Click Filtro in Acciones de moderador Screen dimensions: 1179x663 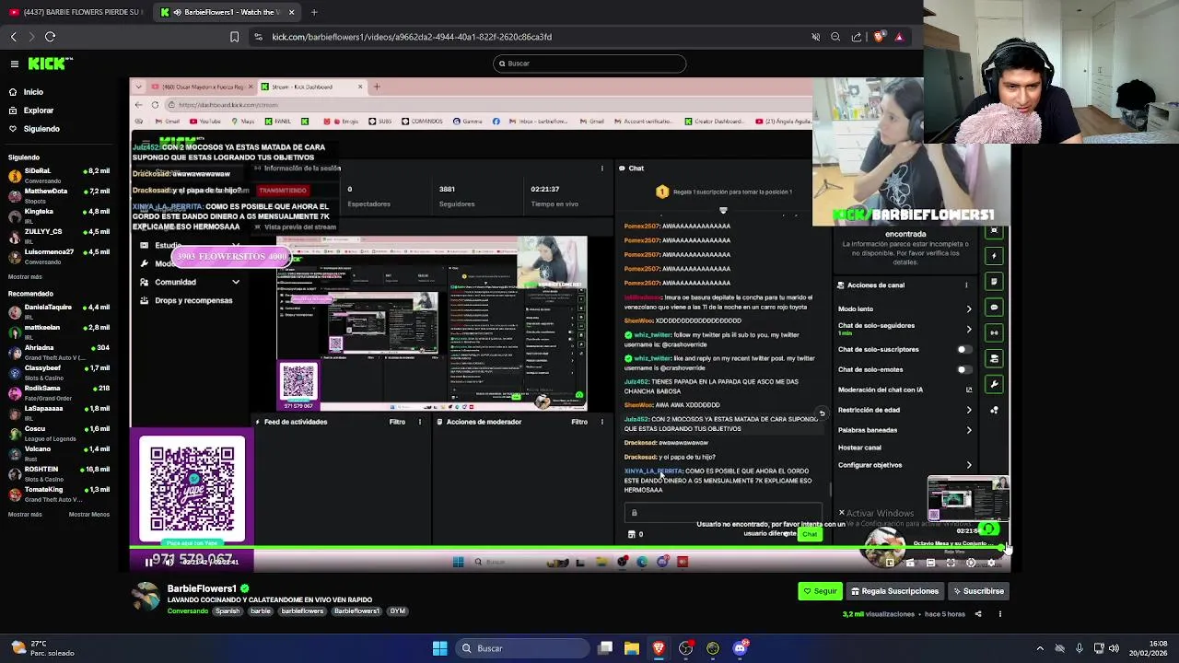(x=579, y=422)
